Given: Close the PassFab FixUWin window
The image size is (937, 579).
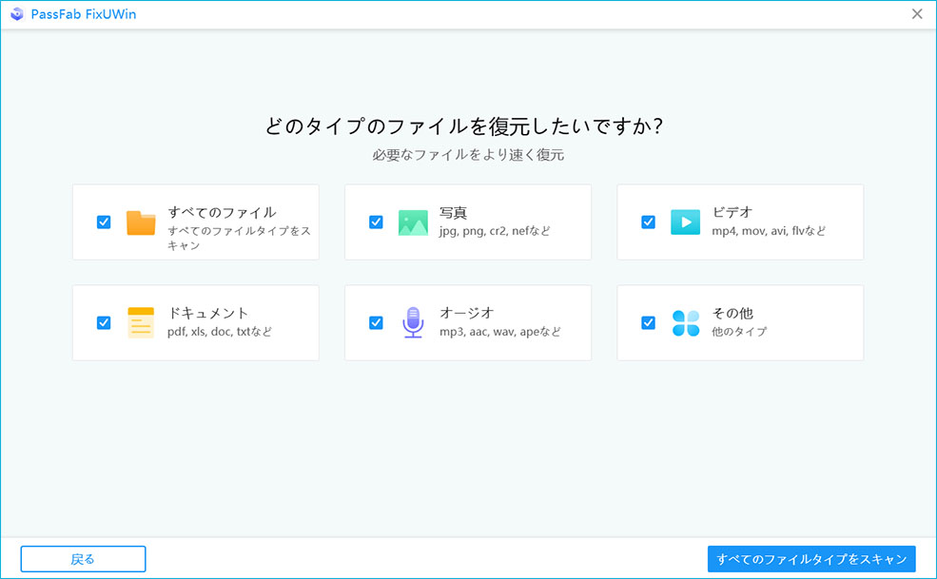Looking at the screenshot, I should click(x=916, y=13).
